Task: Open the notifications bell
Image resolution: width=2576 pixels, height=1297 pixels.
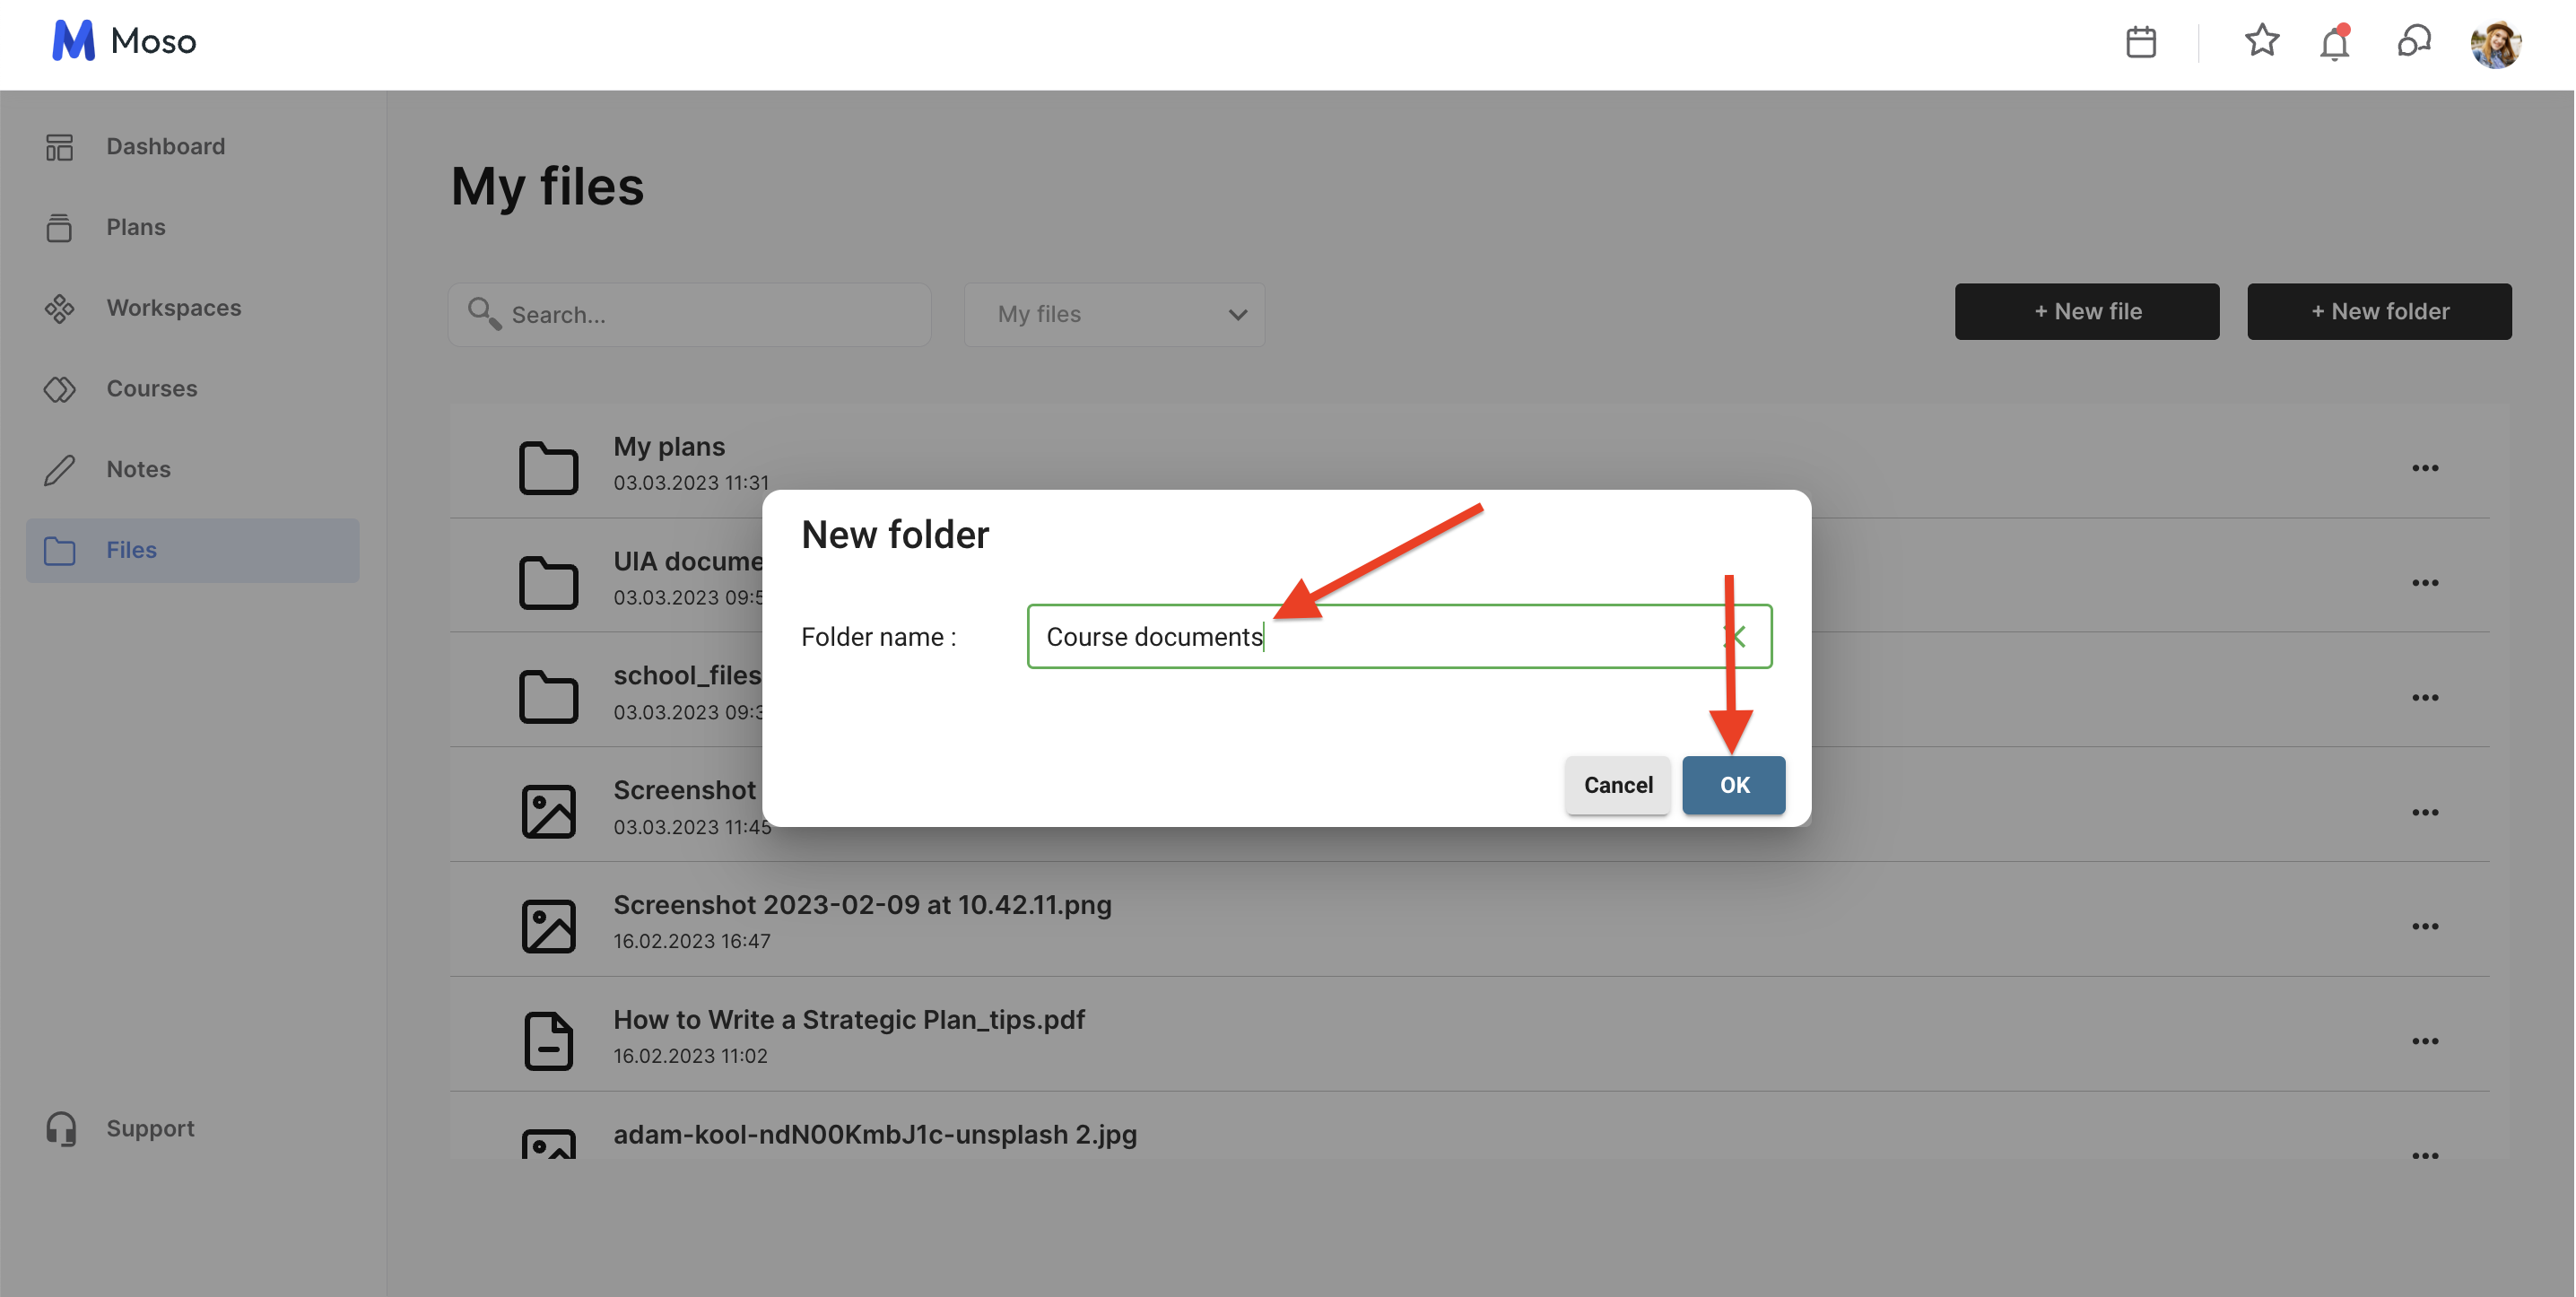Action: point(2334,44)
